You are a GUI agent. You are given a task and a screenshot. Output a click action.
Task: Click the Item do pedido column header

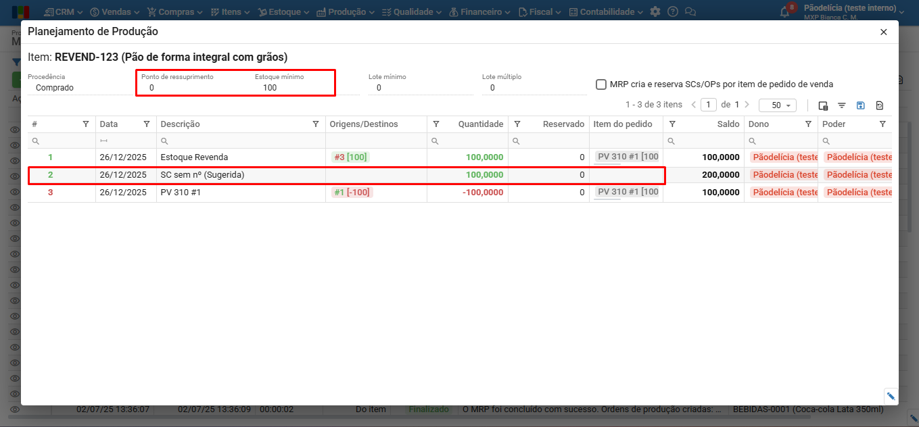coord(623,124)
